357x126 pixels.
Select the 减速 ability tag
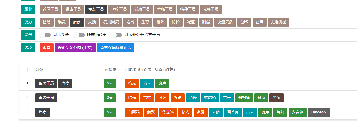[x=191, y=22]
